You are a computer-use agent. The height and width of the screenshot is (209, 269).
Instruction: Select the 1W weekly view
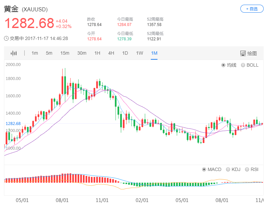(x=139, y=53)
